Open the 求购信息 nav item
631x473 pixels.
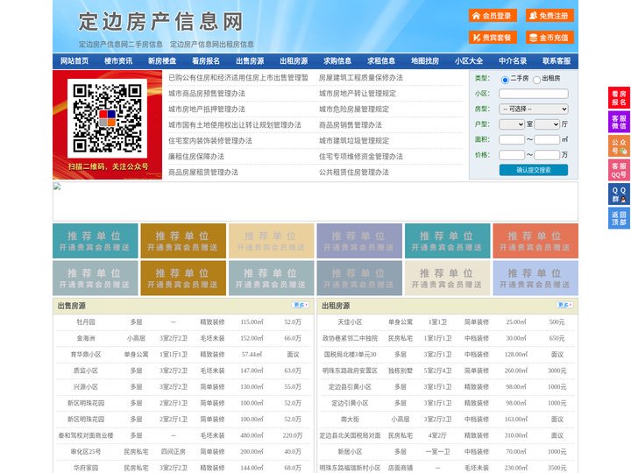tap(337, 61)
